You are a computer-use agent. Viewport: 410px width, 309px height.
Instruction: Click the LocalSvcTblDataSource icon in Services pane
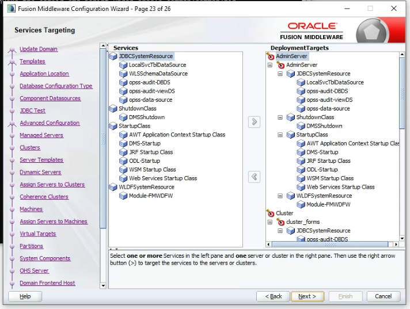pos(123,65)
